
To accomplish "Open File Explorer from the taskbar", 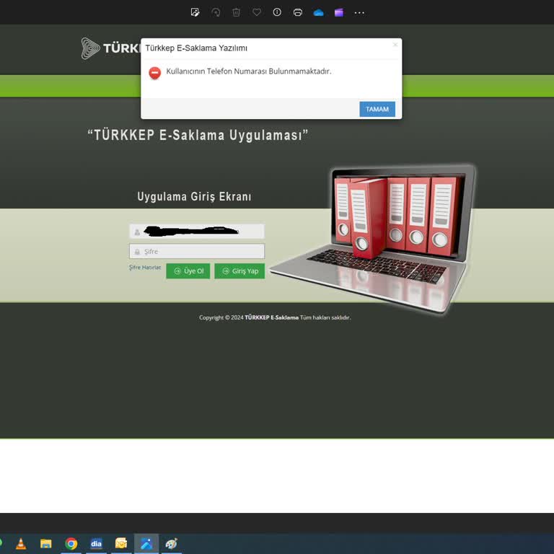I will point(46,544).
